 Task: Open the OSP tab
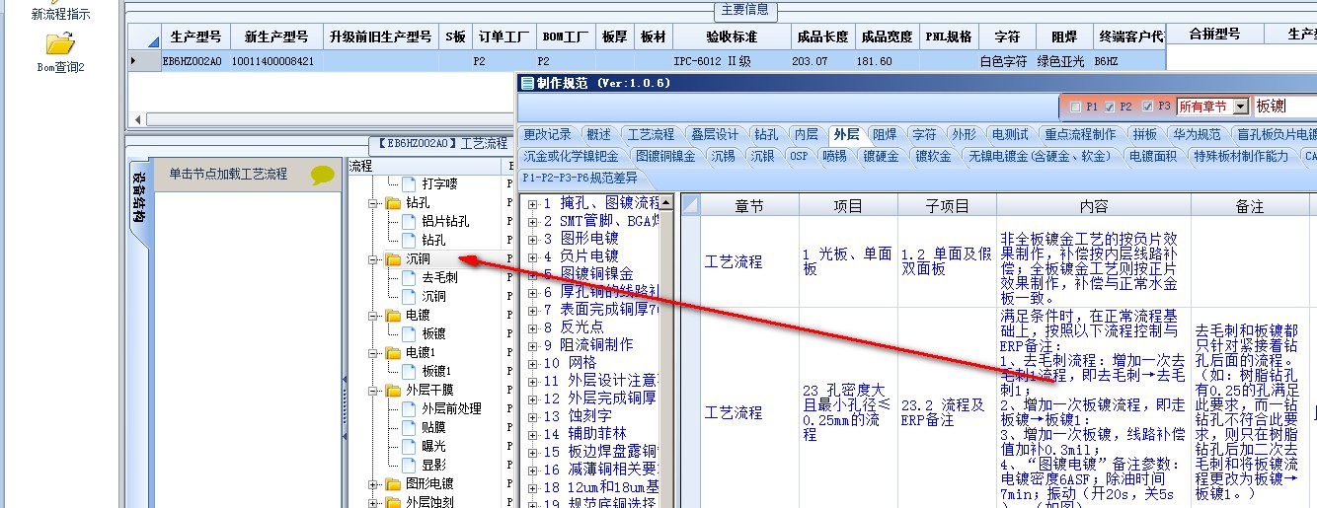799,156
